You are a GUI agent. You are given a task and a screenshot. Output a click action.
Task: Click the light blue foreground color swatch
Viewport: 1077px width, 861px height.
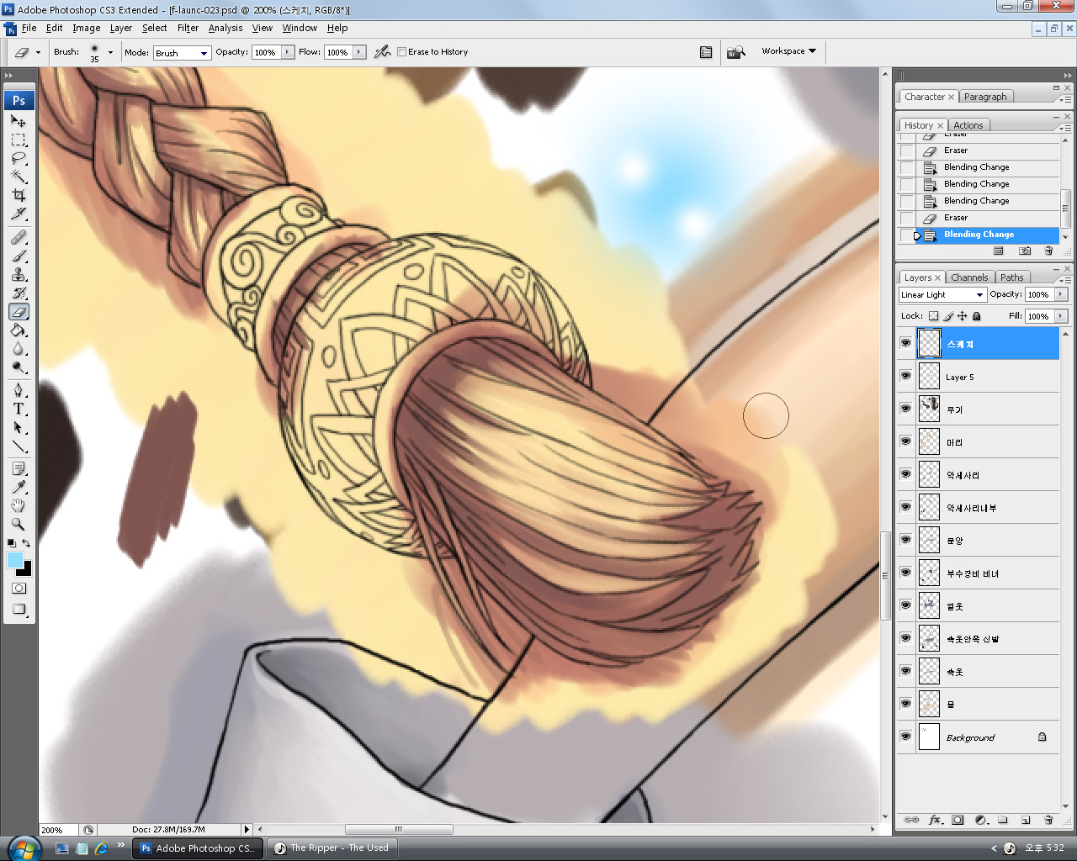coord(14,561)
